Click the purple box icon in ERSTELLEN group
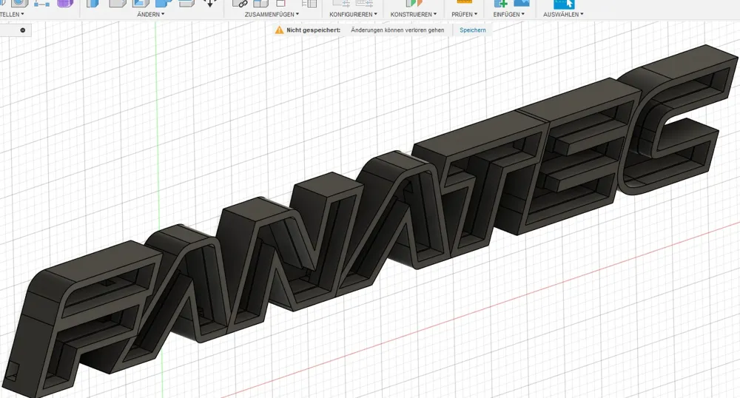This screenshot has width=740, height=398. [64, 3]
